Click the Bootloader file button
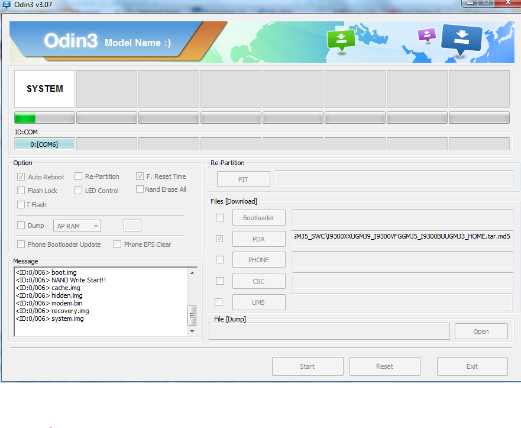 pos(259,218)
